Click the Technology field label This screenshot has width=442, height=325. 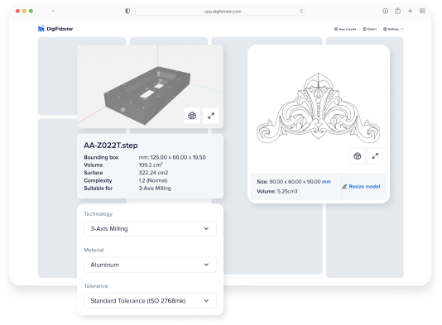pyautogui.click(x=98, y=214)
